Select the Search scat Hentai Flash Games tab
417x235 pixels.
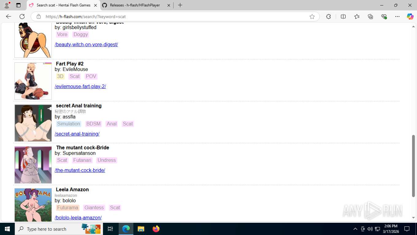(63, 5)
